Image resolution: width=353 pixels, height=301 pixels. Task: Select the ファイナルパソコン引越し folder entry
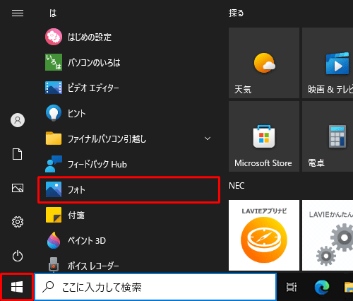click(128, 138)
